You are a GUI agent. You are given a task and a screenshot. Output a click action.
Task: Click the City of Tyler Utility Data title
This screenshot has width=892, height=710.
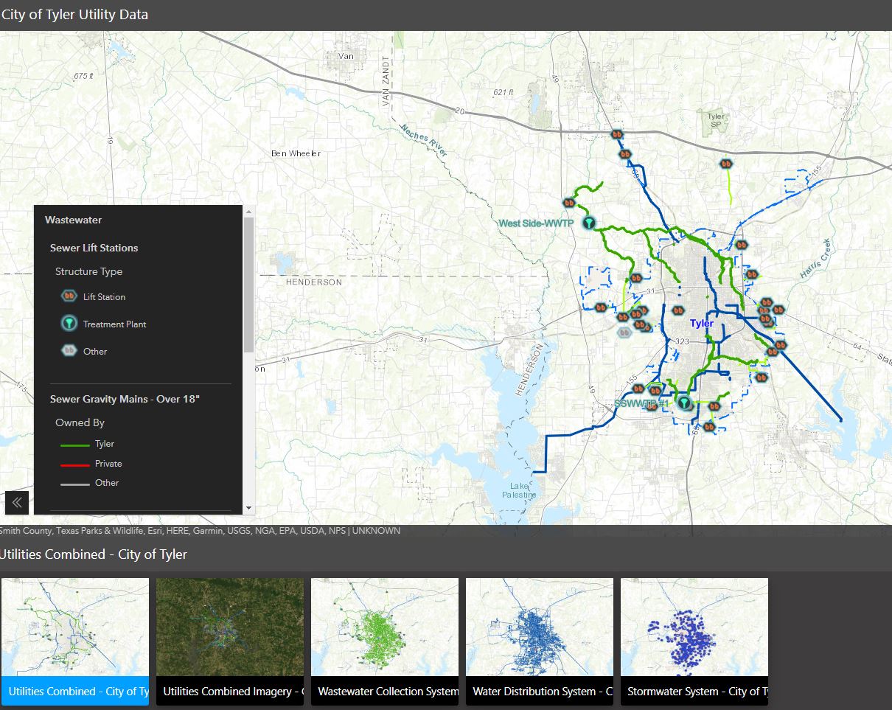(x=74, y=13)
